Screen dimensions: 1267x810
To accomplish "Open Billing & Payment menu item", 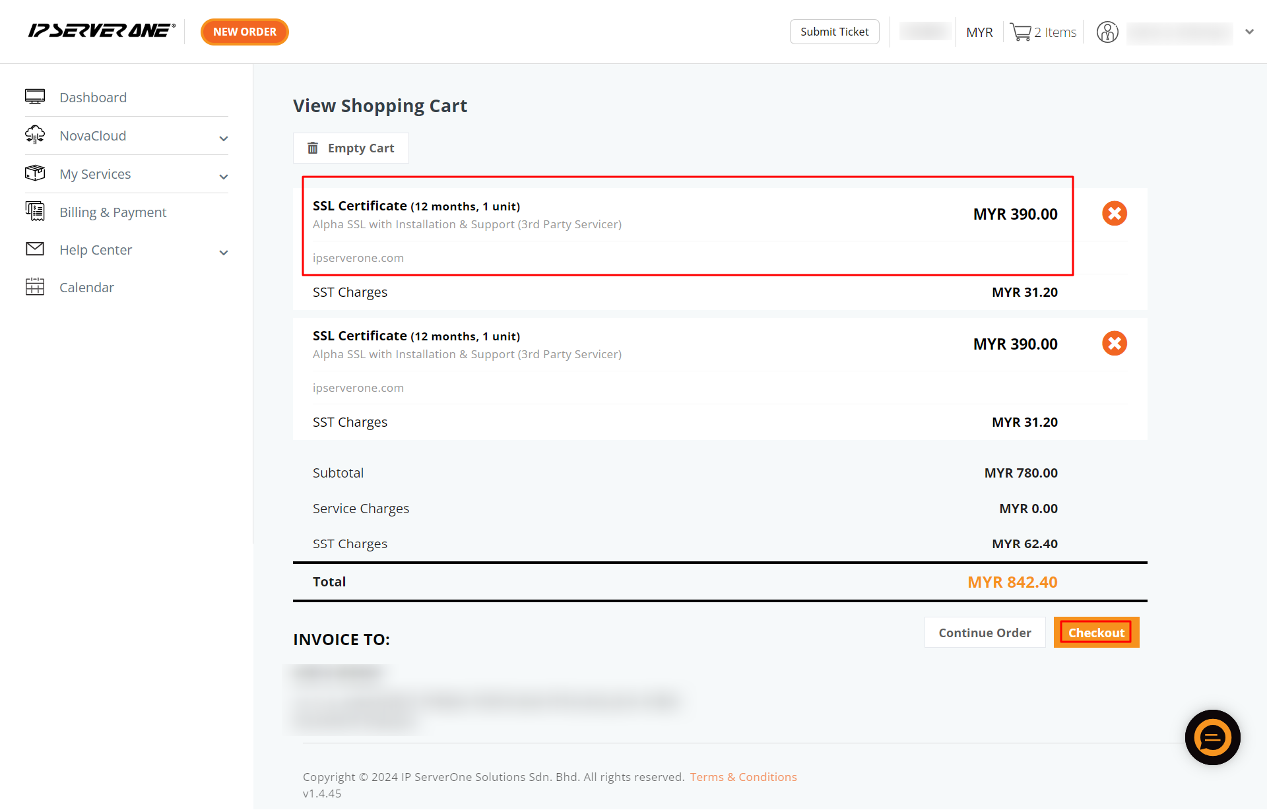I will coord(113,212).
